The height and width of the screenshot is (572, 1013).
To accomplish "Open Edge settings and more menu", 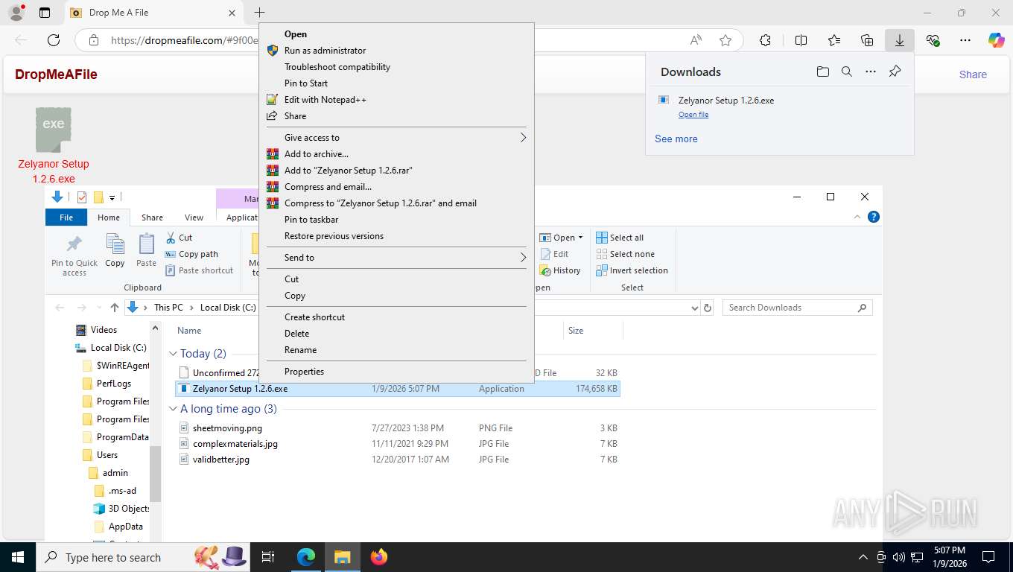I will coord(965,40).
